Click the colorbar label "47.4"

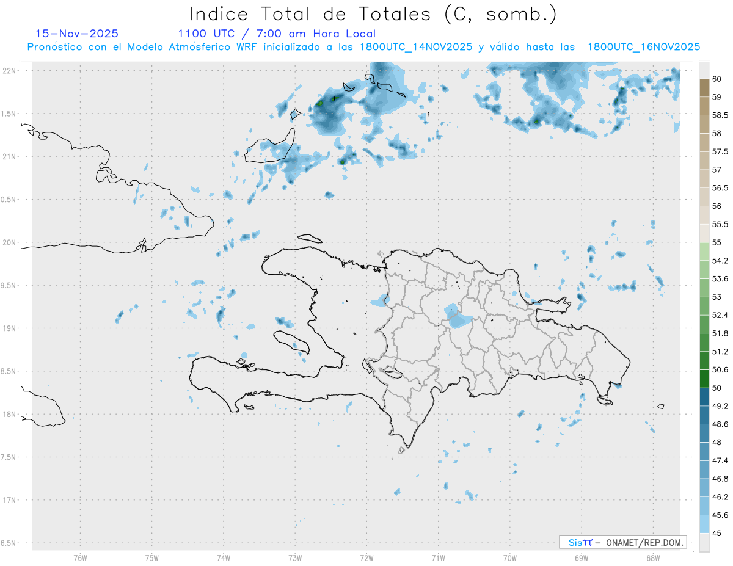pyautogui.click(x=720, y=460)
